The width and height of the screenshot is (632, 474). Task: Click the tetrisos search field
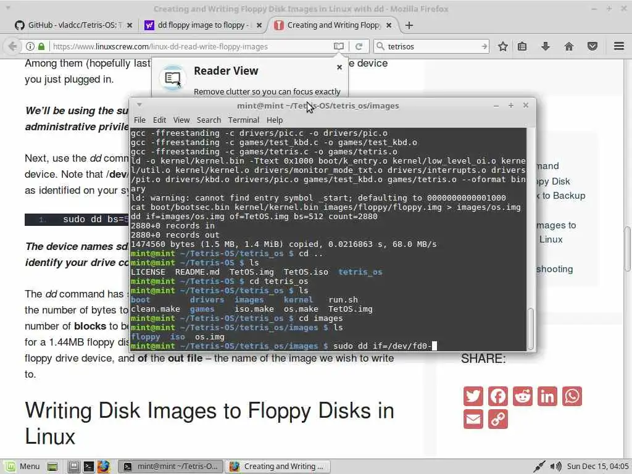coord(432,46)
